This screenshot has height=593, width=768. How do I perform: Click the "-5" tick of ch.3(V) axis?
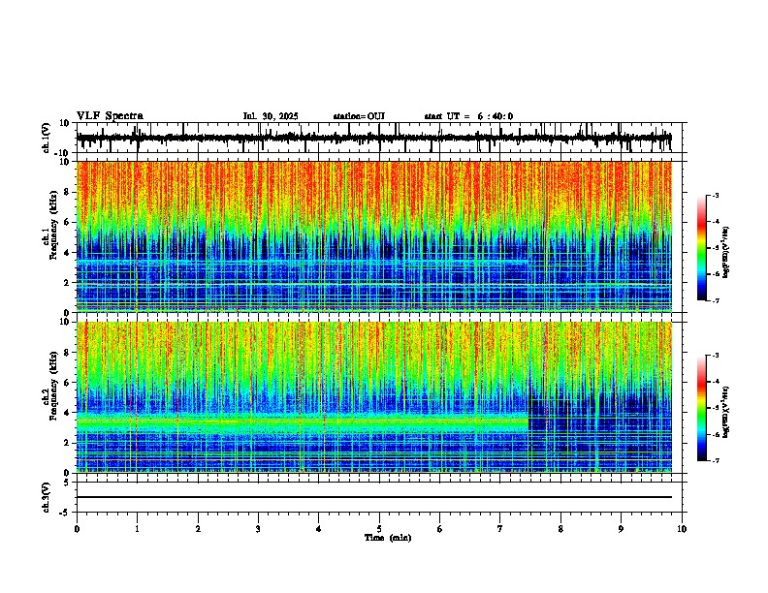[65, 513]
